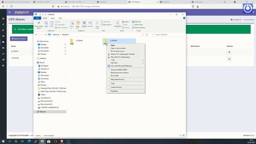
Task: Switch to the Share ribbon tab
Action: coord(52,18)
